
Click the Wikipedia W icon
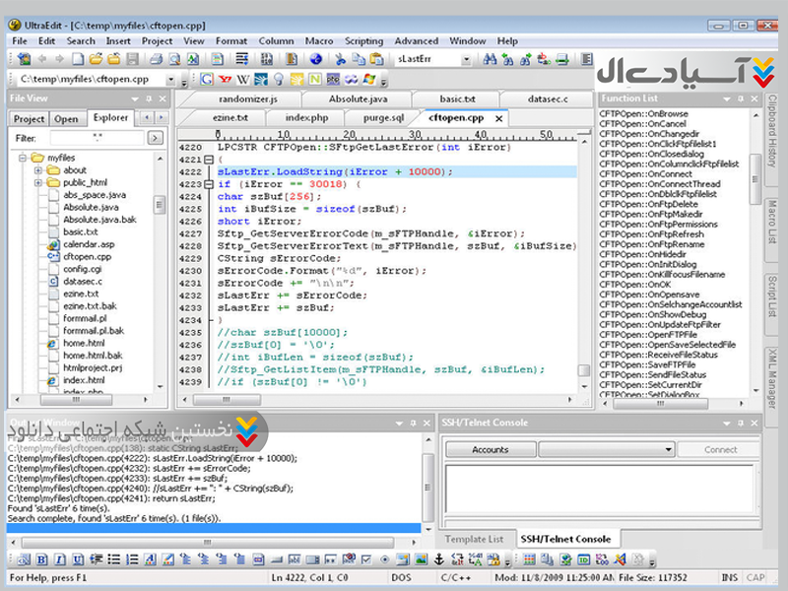tap(245, 79)
